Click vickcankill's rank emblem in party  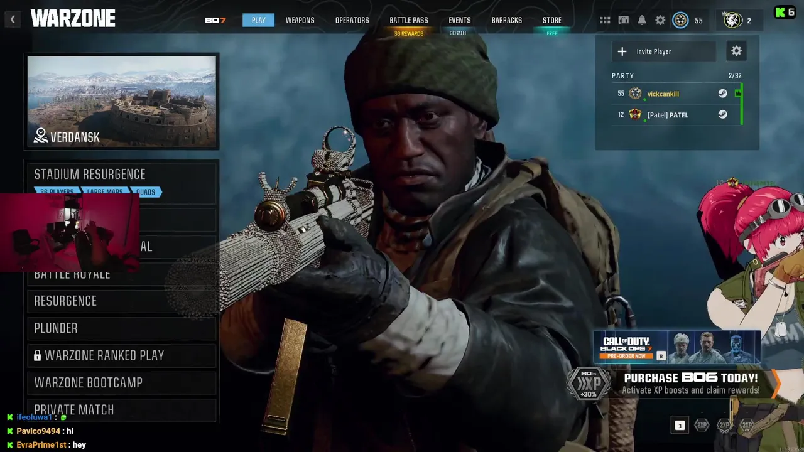[x=635, y=94]
